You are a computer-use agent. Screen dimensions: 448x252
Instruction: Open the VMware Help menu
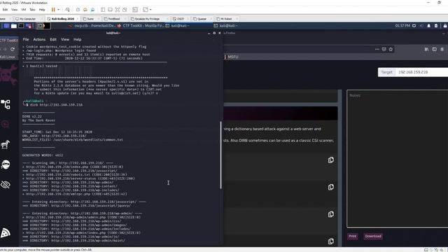42,10
